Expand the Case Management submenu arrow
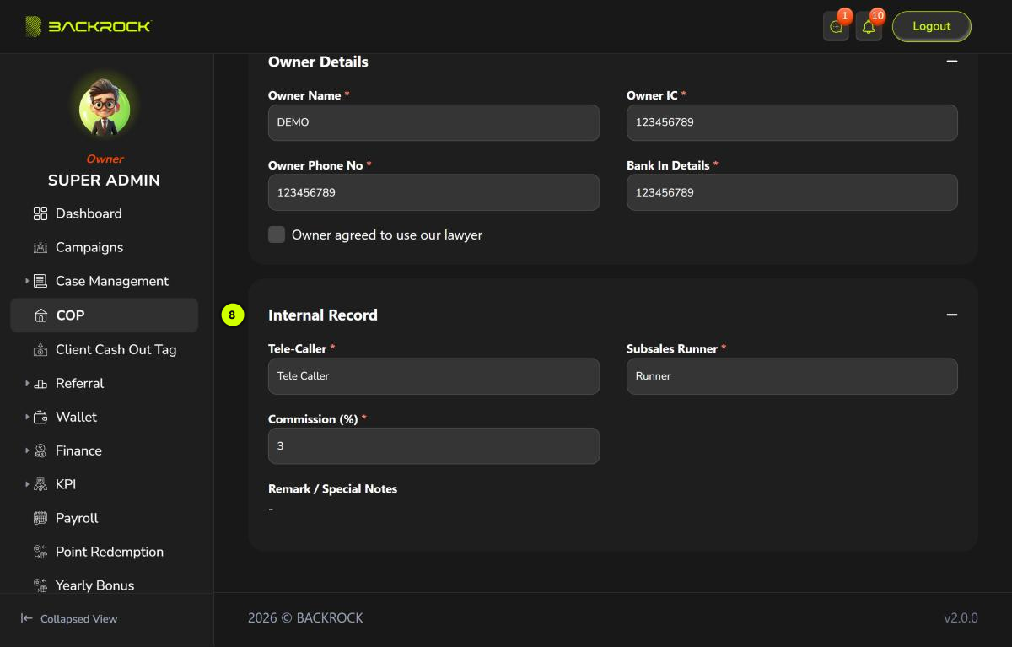Viewport: 1012px width, 647px height. pyautogui.click(x=27, y=281)
